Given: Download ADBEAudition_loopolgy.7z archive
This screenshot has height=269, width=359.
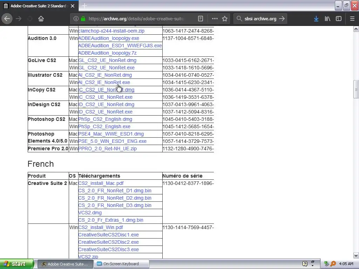Looking at the screenshot, I should pyautogui.click(x=107, y=53).
